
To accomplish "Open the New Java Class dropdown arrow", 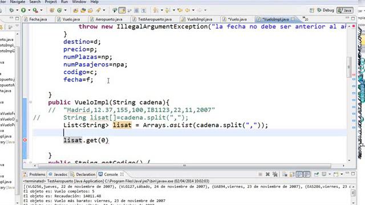I will tap(66, 10).
